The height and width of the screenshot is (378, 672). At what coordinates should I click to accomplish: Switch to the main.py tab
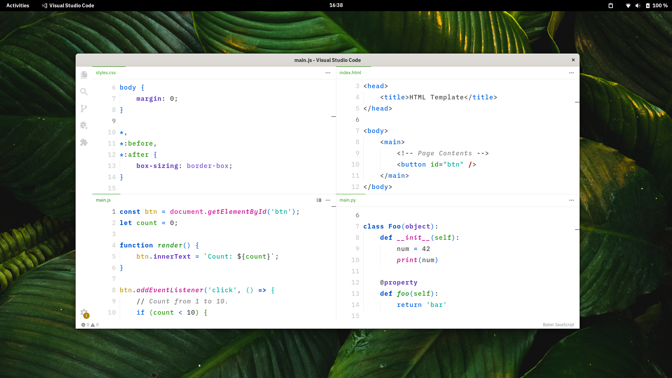(348, 200)
